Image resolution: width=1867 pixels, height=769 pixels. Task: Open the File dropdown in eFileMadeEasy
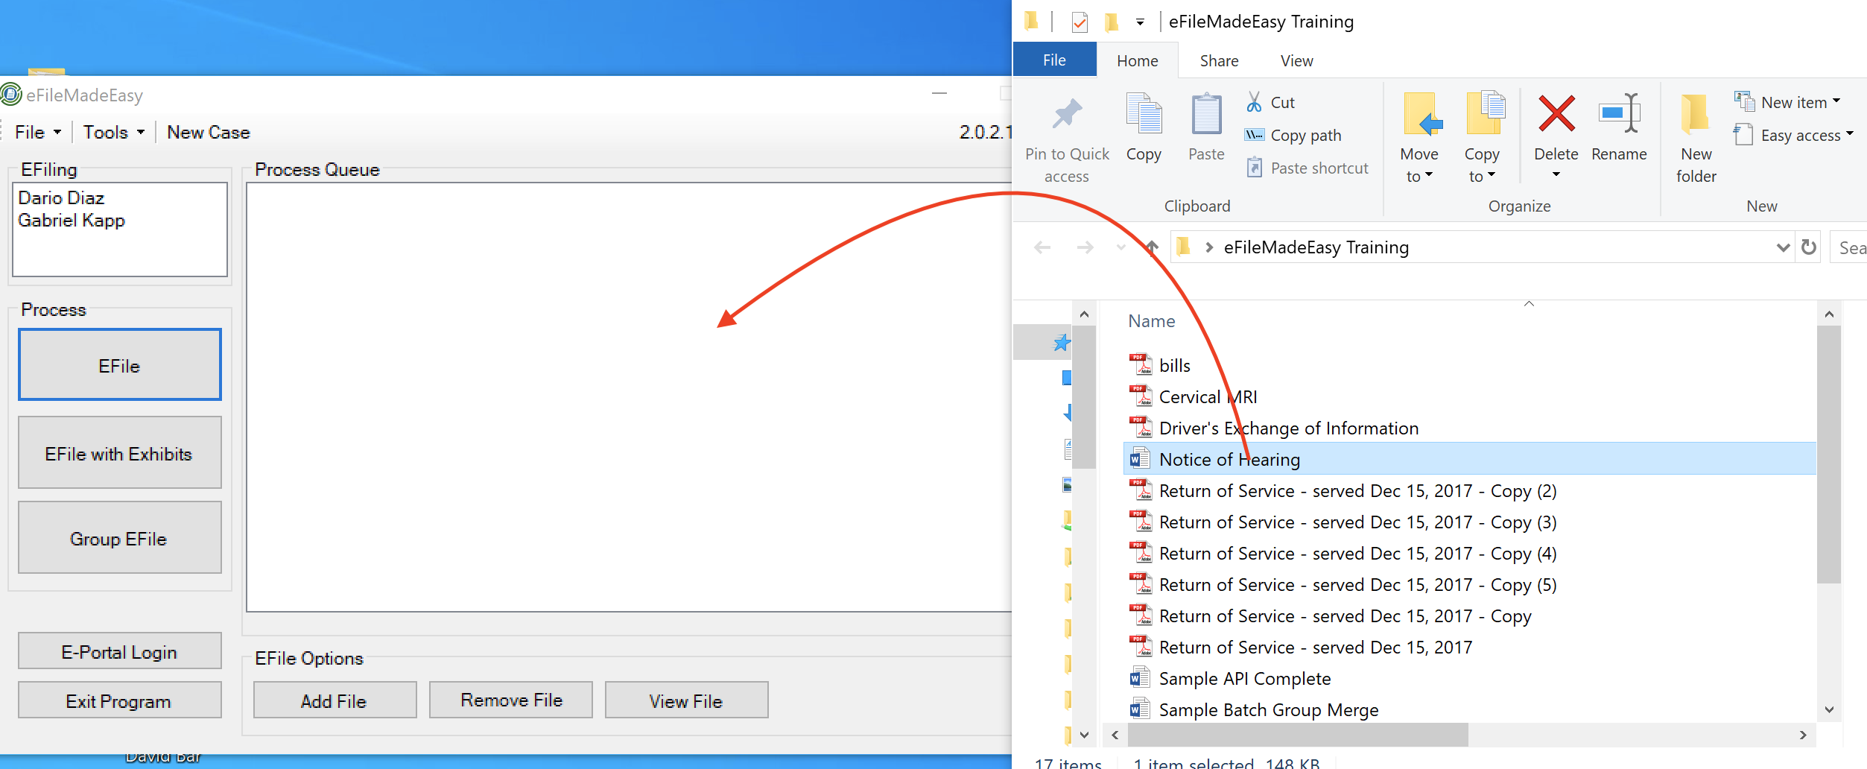[38, 132]
